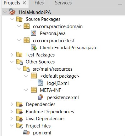Select the src/main/resources label

[x=52, y=69]
